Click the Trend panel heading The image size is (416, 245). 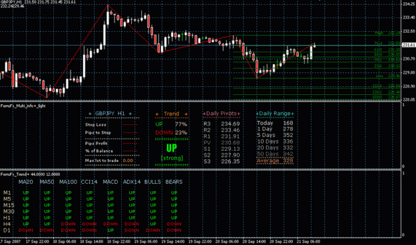171,114
